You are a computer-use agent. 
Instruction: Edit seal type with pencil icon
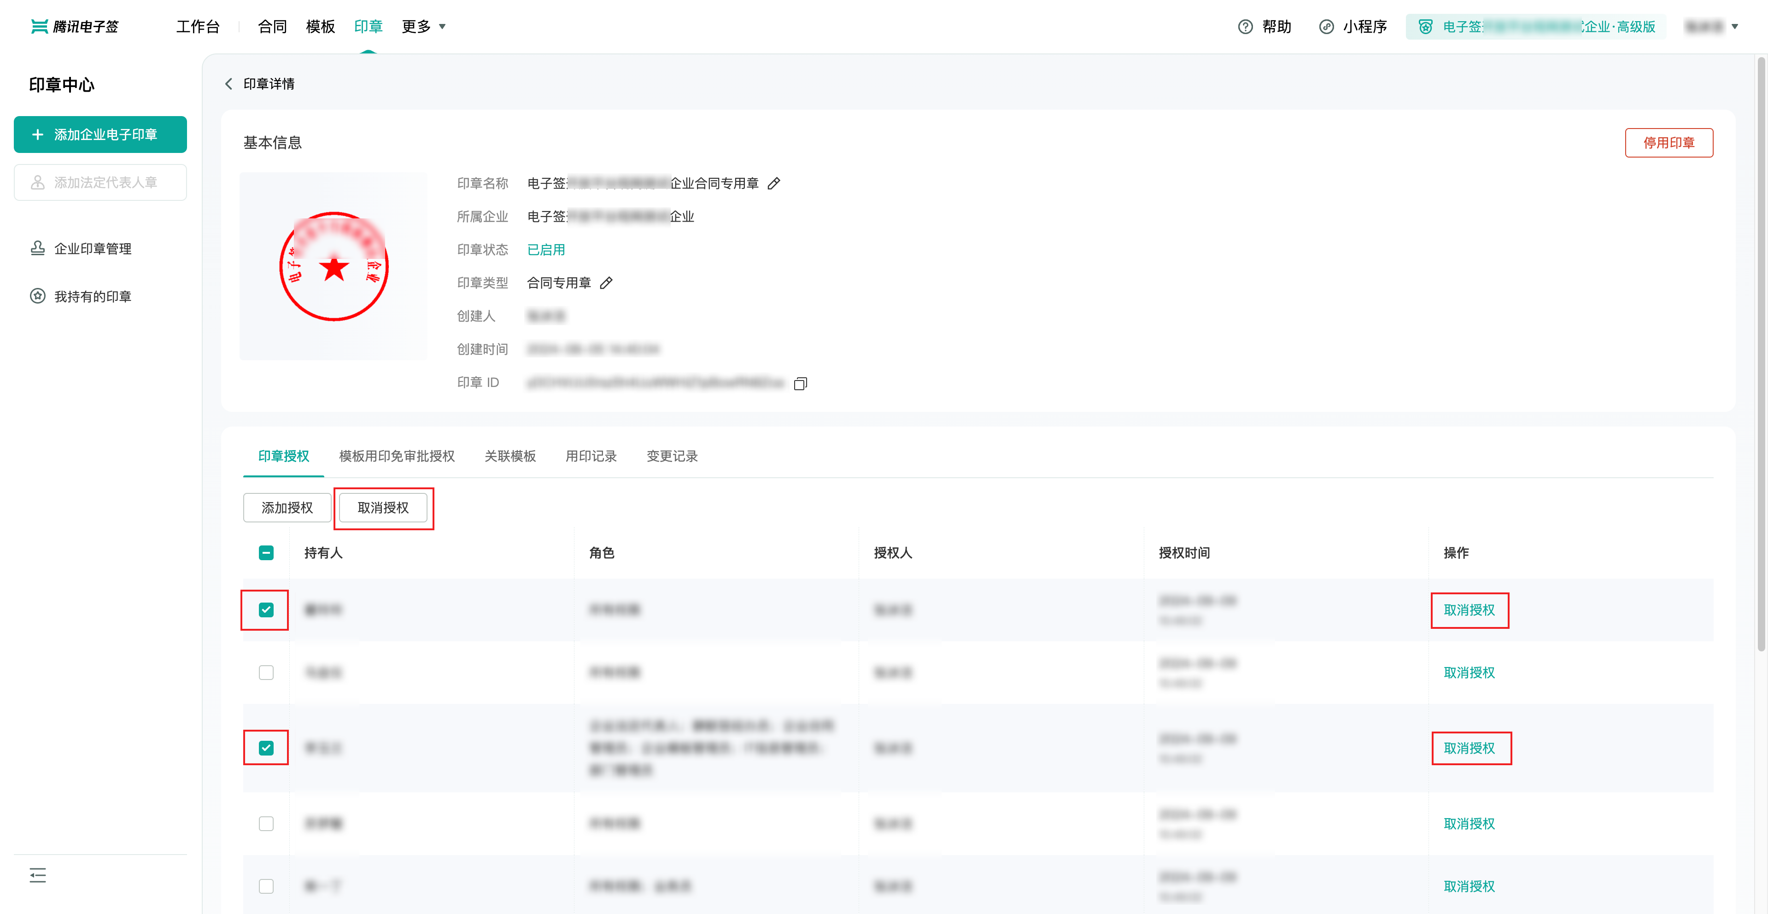605,283
